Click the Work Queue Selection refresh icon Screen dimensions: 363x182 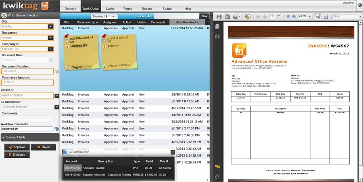4,15
